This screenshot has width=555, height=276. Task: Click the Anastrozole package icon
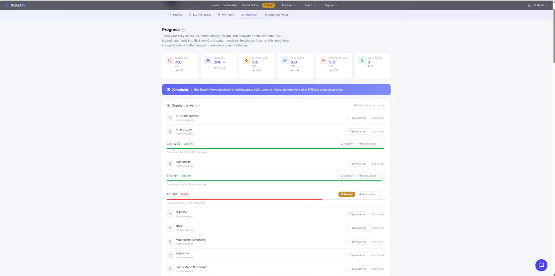[x=170, y=131]
